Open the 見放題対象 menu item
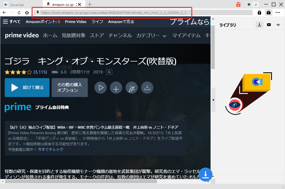The image size is (285, 189). pos(73,35)
